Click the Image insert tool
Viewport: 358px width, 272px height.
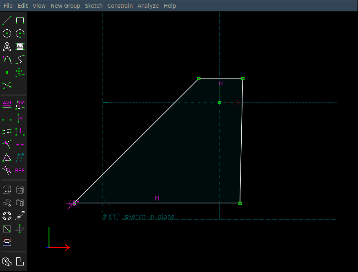[20, 46]
